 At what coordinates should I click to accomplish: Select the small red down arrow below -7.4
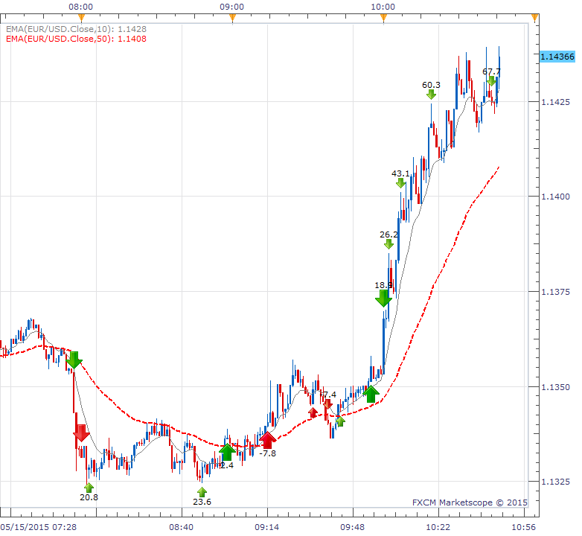(x=327, y=403)
